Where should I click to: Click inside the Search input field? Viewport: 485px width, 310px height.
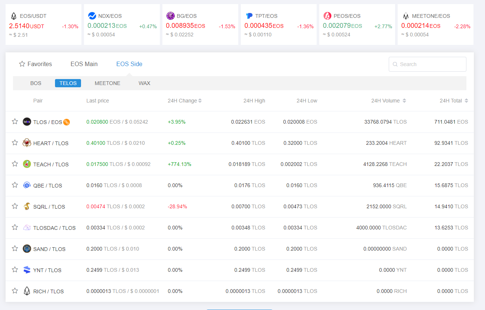[427, 64]
